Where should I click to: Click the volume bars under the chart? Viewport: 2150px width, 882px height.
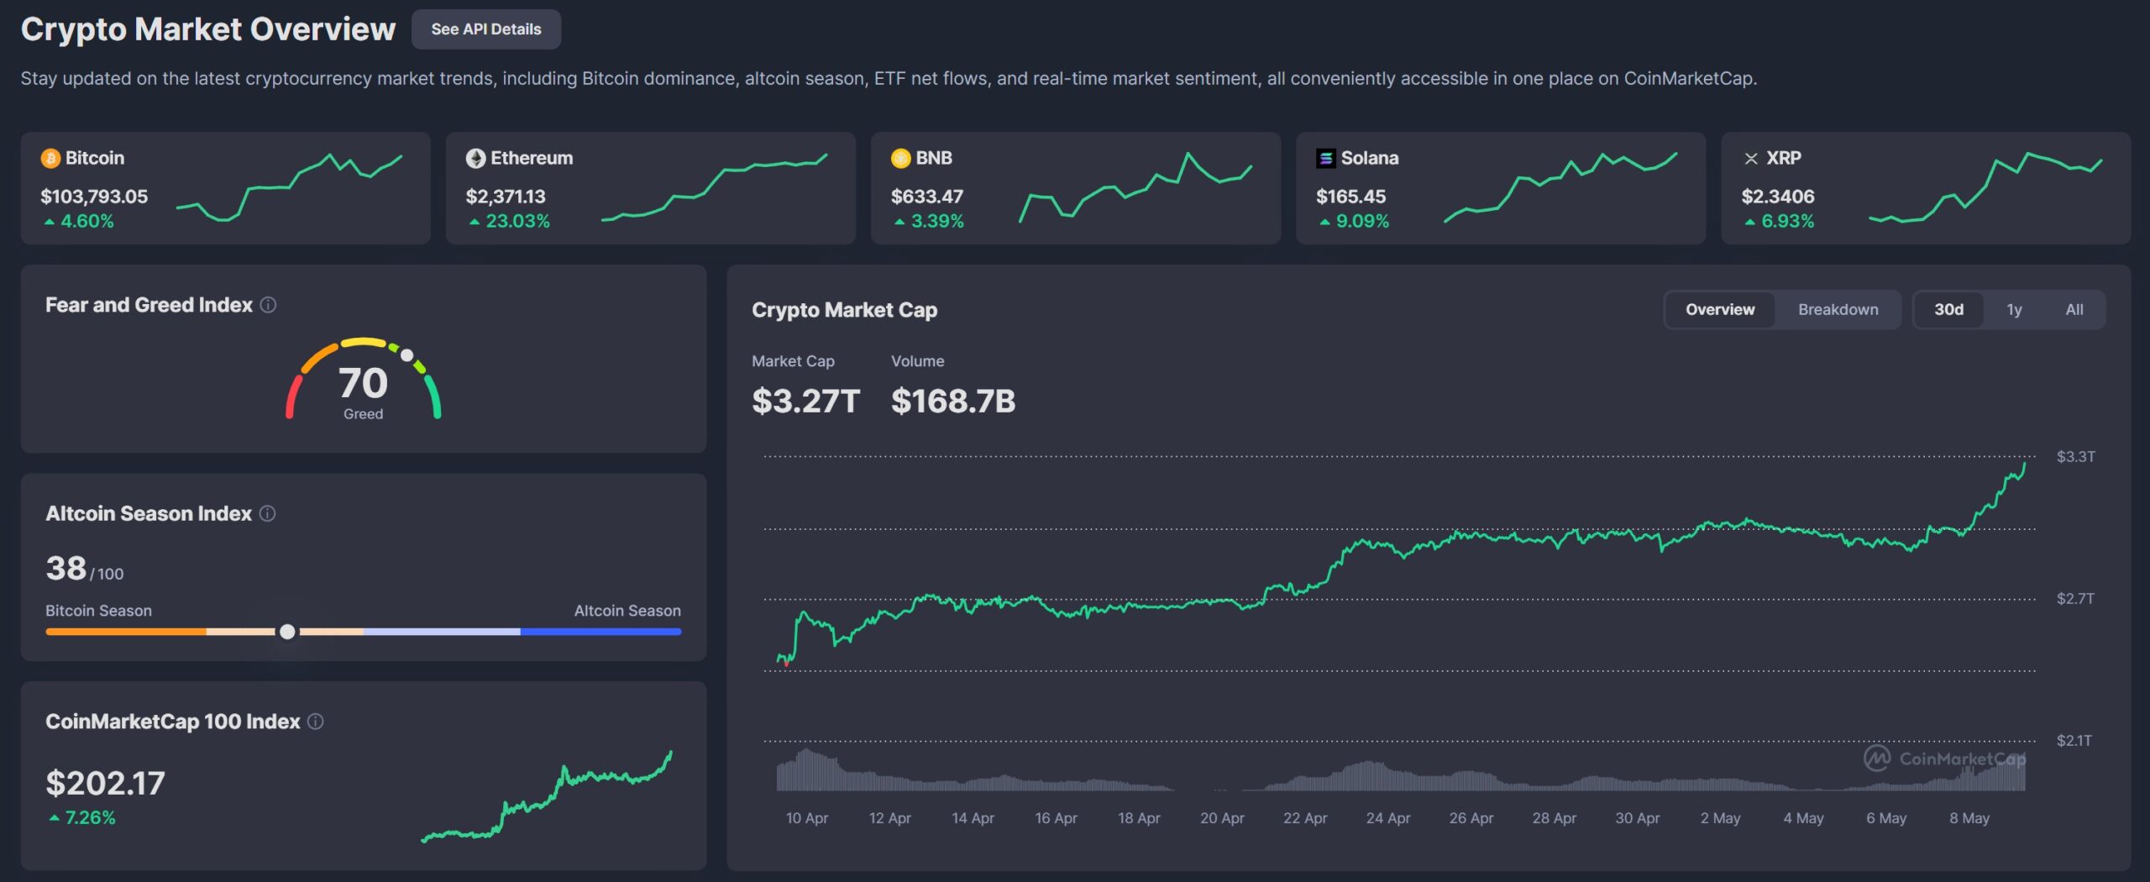(1401, 770)
